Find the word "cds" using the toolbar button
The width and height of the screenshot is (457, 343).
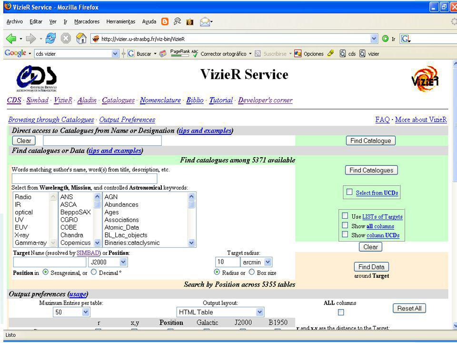pyautogui.click(x=348, y=54)
